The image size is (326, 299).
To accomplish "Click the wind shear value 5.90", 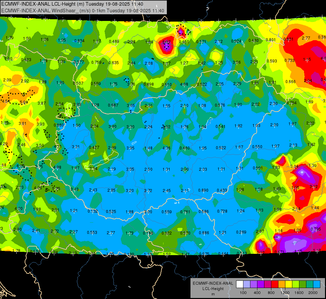I will point(24,102).
